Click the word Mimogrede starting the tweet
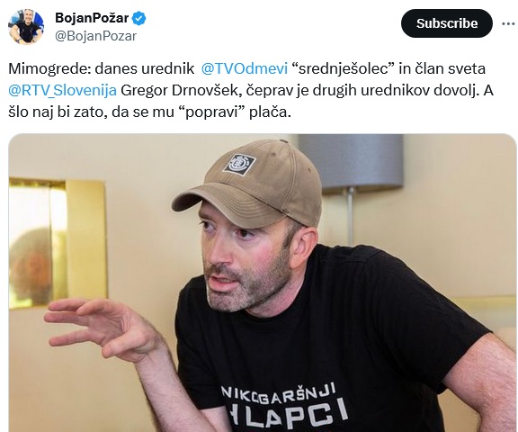Screen dimensions: 518x432 (x=49, y=68)
